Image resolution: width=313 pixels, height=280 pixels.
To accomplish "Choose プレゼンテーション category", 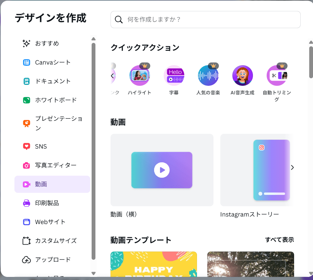I will tap(52, 123).
